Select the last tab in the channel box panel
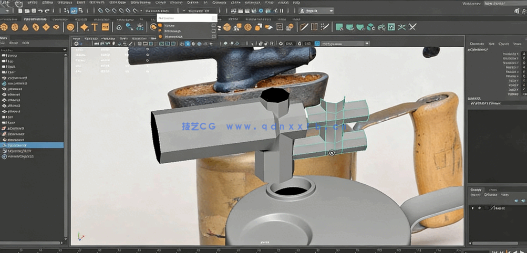 (x=516, y=44)
